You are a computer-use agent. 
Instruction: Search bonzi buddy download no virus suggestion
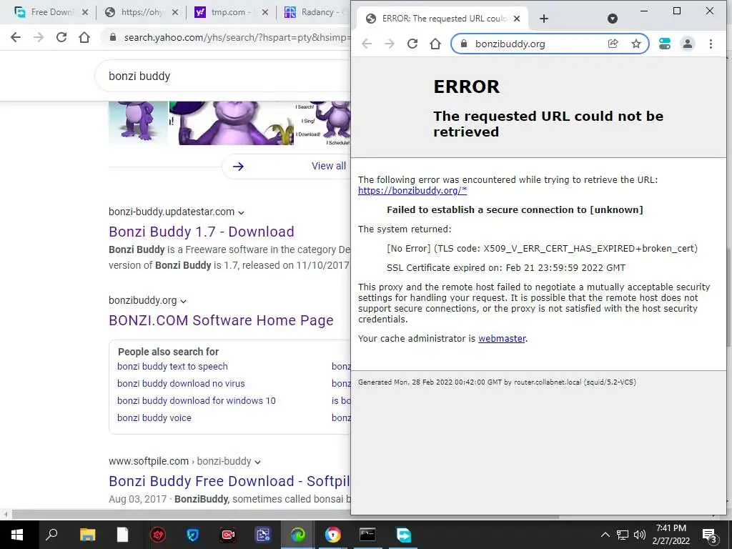181,384
